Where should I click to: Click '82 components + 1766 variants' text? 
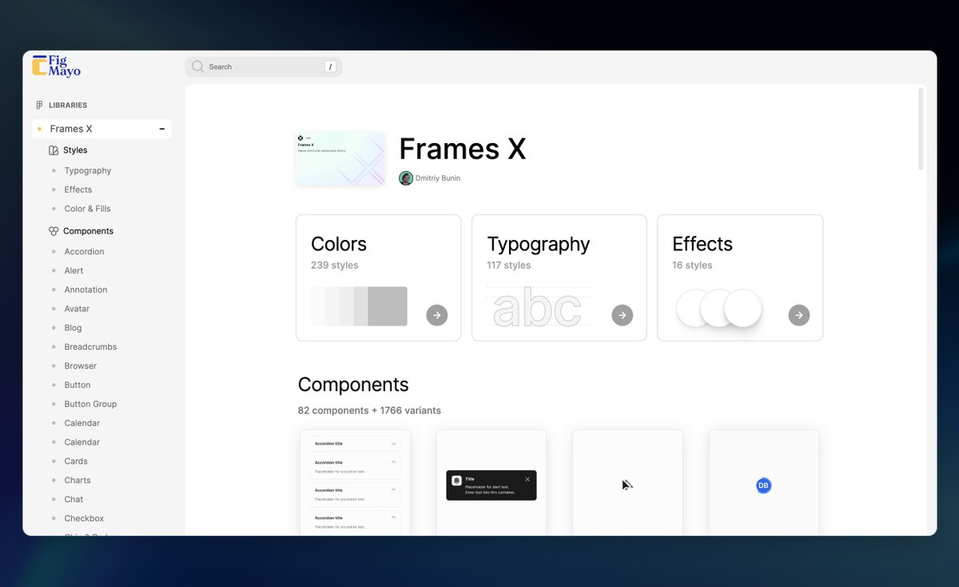pyautogui.click(x=369, y=410)
